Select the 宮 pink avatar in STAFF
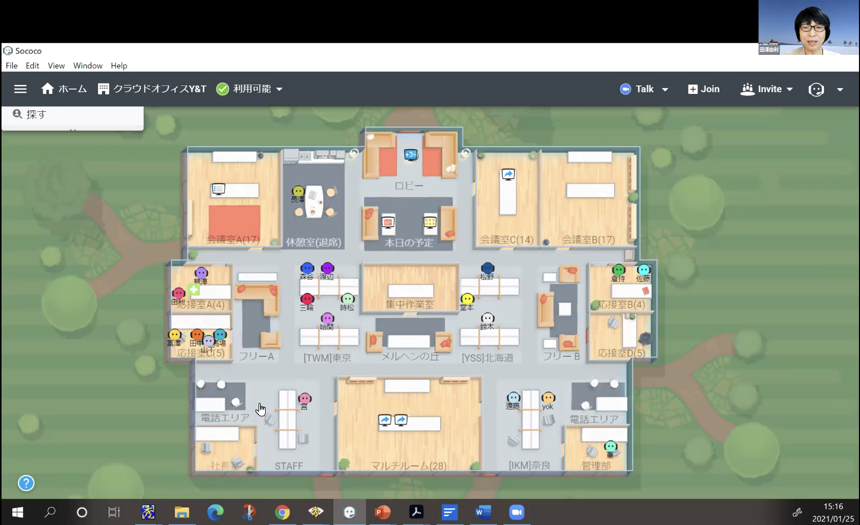This screenshot has width=860, height=525. point(304,398)
